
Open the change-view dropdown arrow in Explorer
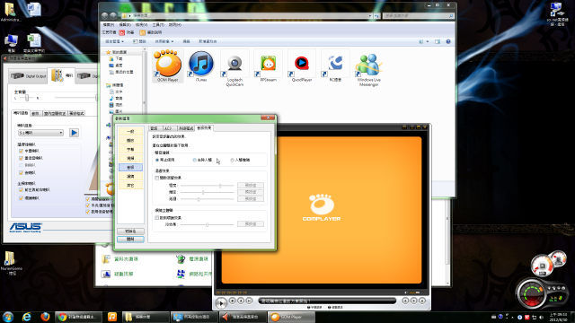click(x=428, y=42)
